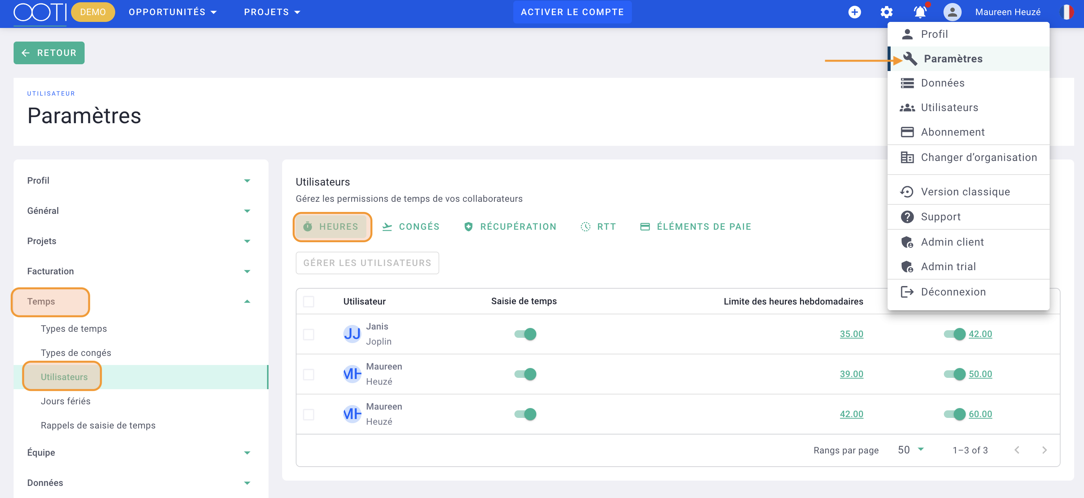Tick the checkbox for Janis Joplin

coord(309,334)
